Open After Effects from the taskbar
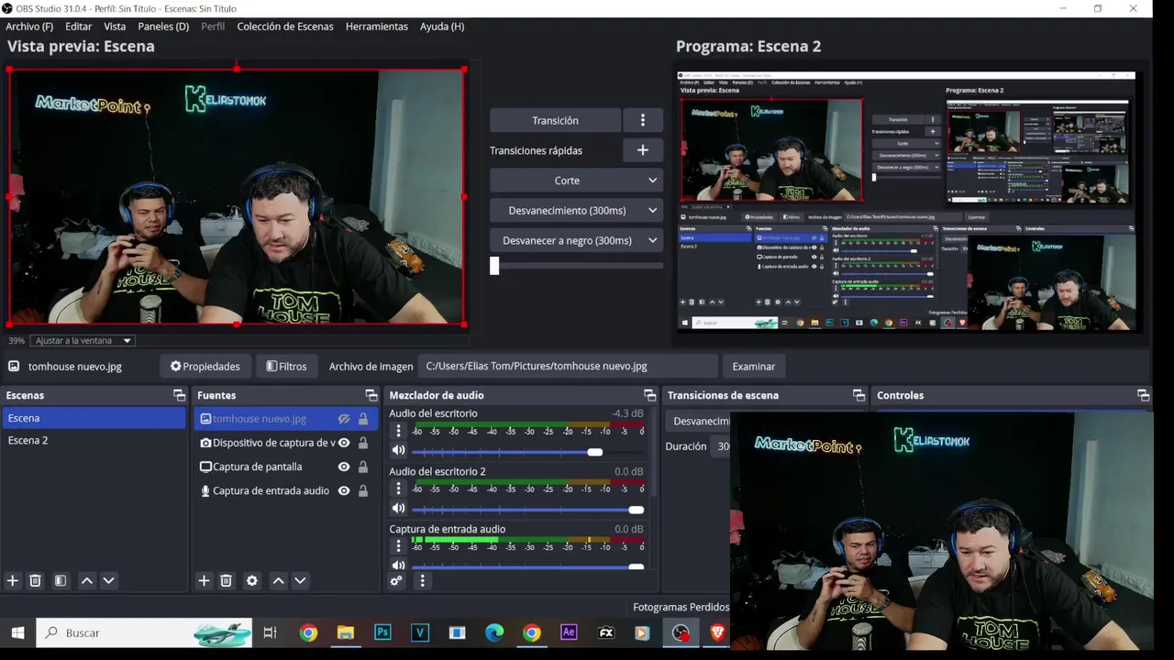The height and width of the screenshot is (660, 1174). (569, 632)
